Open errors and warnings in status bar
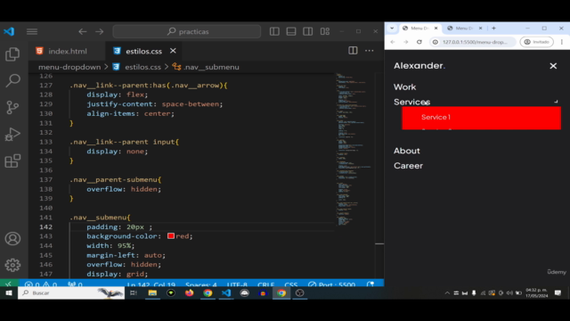Screen dimensions: 570x321 click(x=41, y=284)
